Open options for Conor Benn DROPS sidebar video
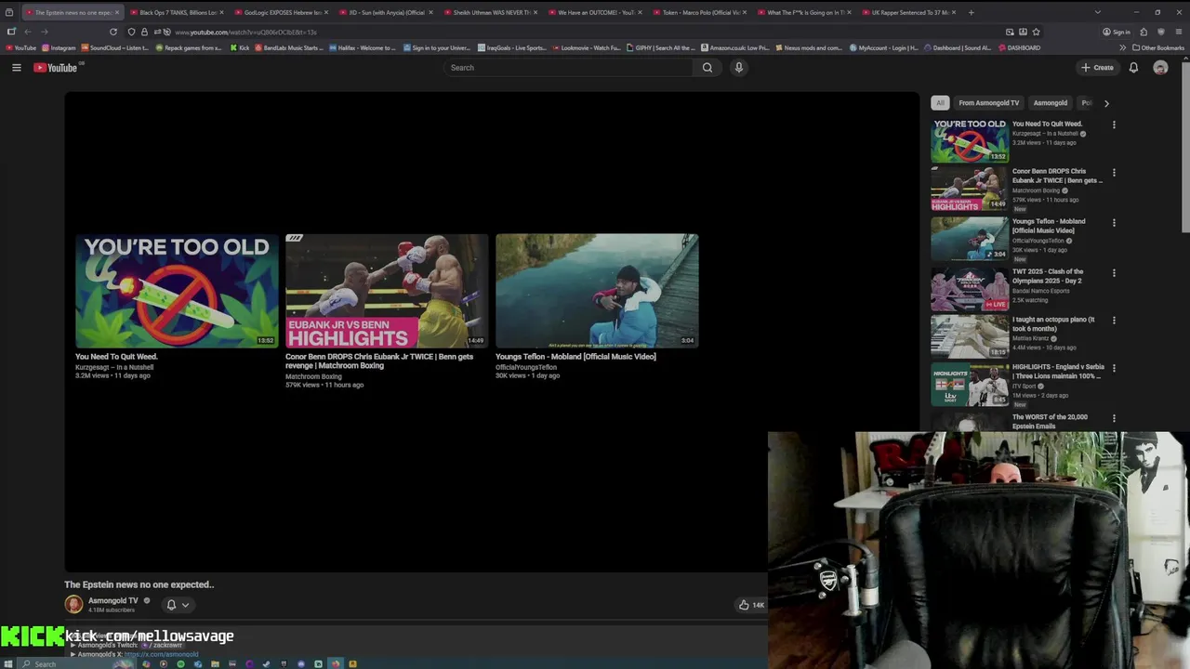This screenshot has width=1190, height=669. (x=1114, y=172)
